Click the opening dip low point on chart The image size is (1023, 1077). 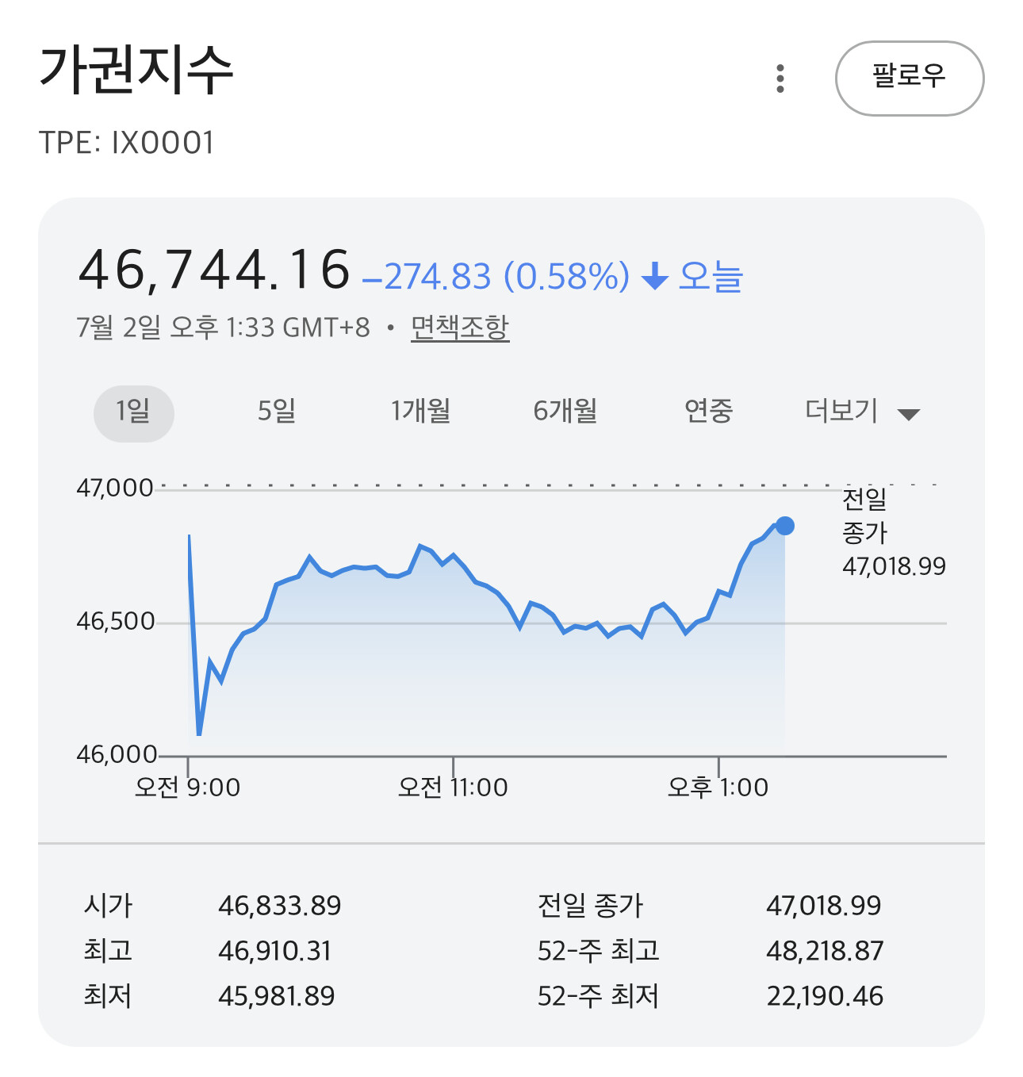199,733
